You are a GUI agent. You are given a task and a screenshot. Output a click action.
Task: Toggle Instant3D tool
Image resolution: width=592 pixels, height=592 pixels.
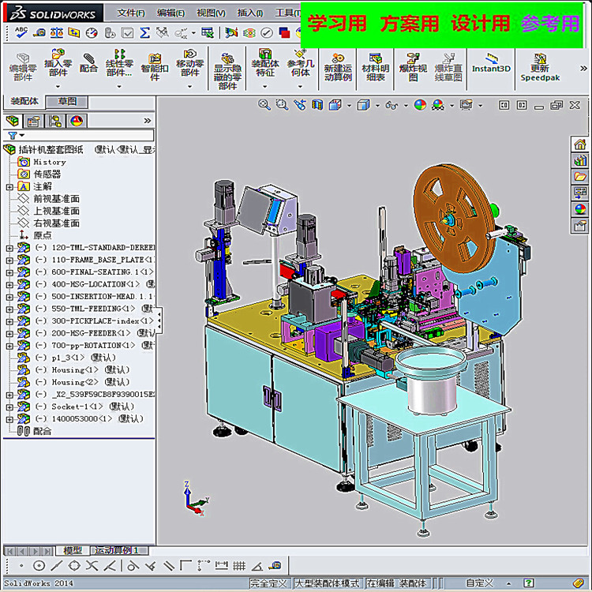pos(491,62)
